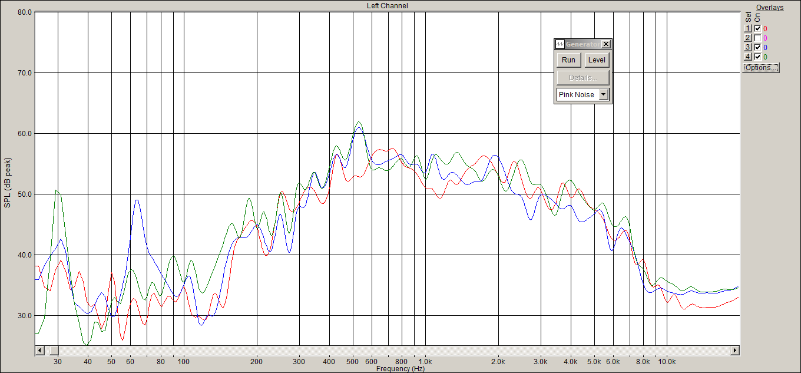
Task: Disable the overlay 1 On checkbox
Action: [757, 28]
